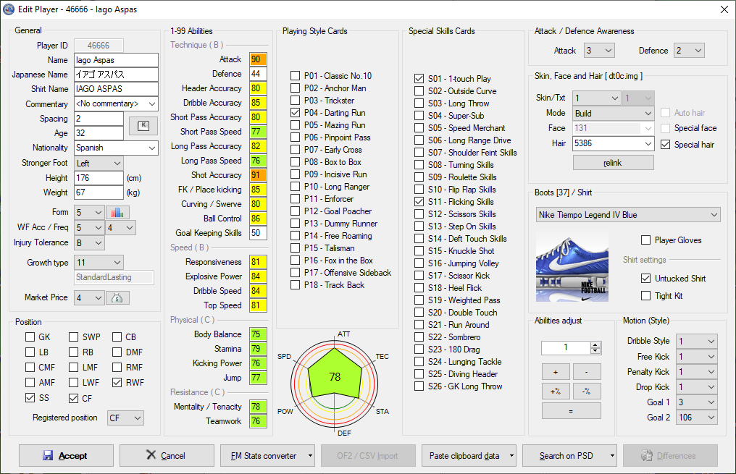Click the Differences button
The height and width of the screenshot is (474, 736).
670,455
